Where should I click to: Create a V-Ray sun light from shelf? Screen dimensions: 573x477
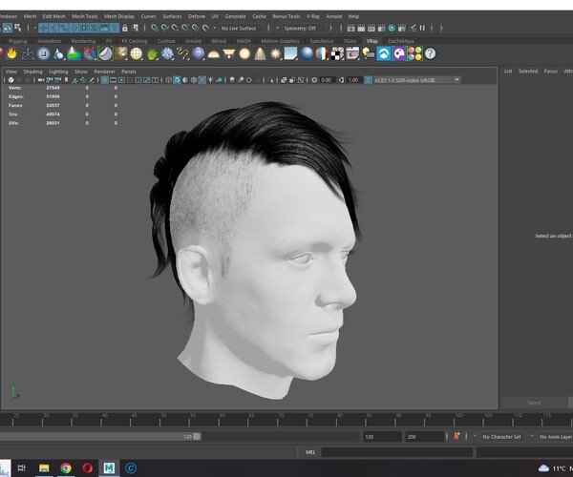tap(275, 54)
